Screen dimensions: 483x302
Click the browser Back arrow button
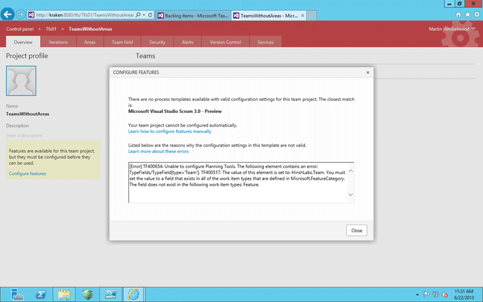click(7, 14)
